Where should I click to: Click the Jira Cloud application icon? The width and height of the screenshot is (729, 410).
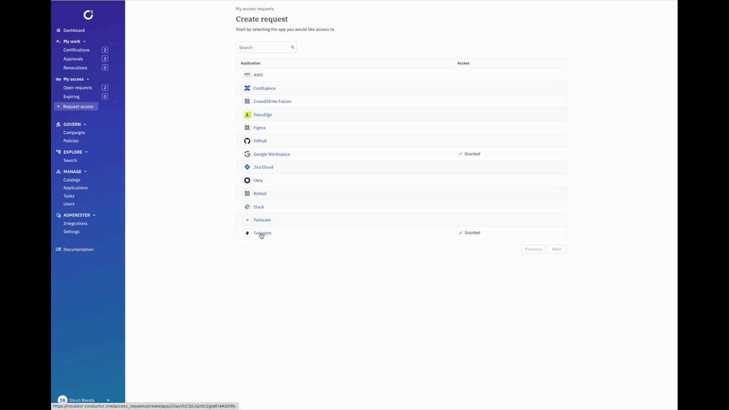[x=247, y=167]
